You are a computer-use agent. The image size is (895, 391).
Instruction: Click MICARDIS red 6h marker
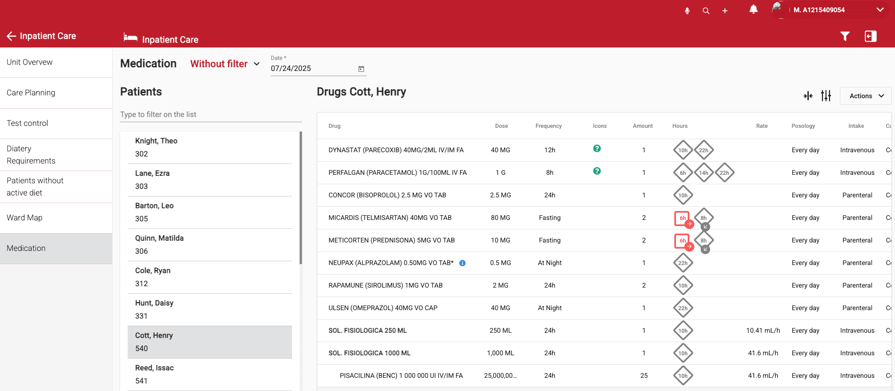682,218
